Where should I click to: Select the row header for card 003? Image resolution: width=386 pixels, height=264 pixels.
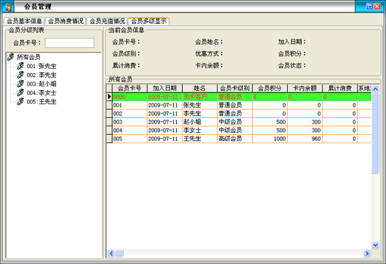pyautogui.click(x=109, y=122)
